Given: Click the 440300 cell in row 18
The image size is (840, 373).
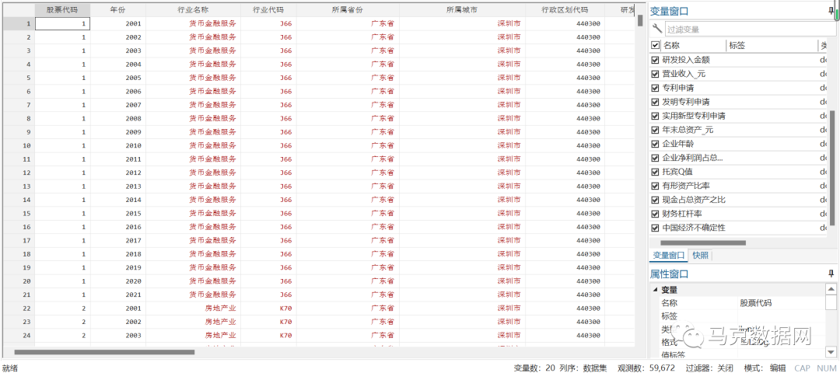Looking at the screenshot, I should click(x=565, y=254).
